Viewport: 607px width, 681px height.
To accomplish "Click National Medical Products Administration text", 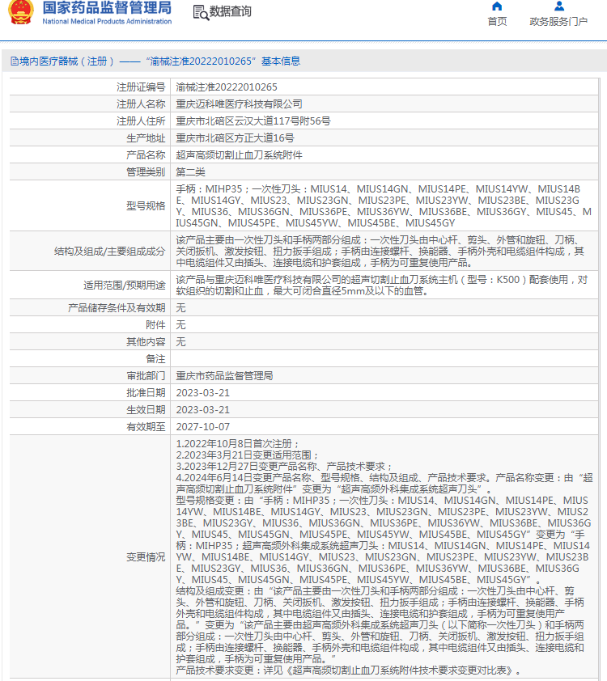I will [107, 21].
